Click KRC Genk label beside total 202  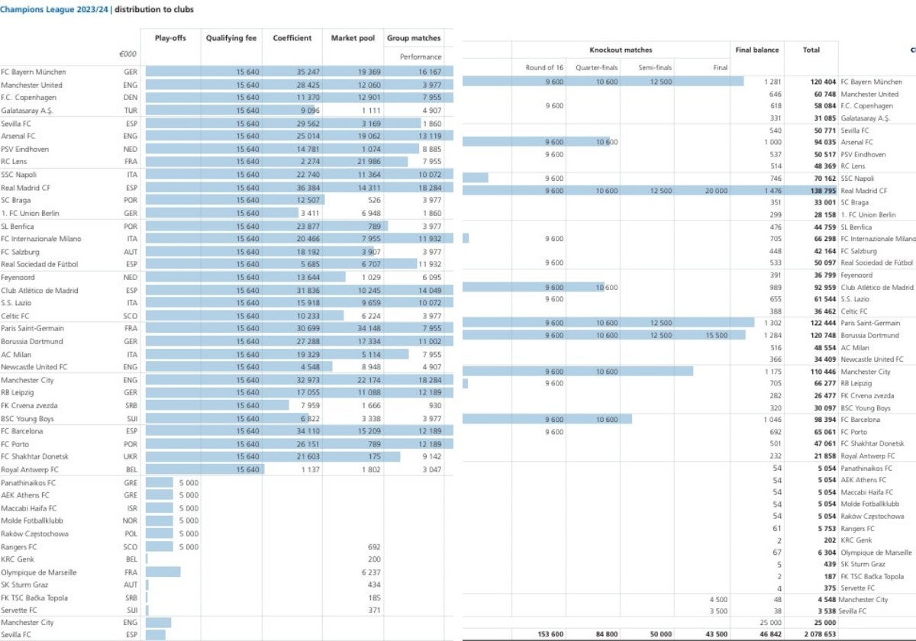coord(856,540)
